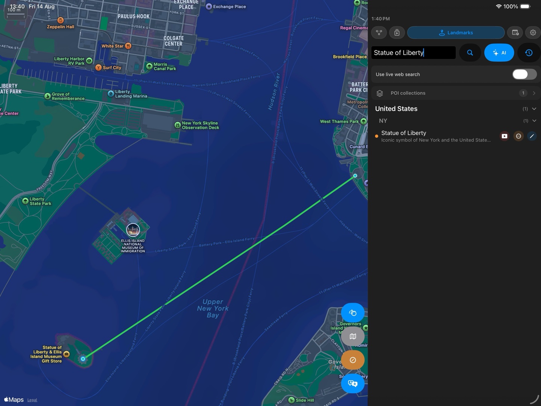Open the media playlist icon in toolbar
Image resolution: width=541 pixels, height=406 pixels.
pos(397,33)
